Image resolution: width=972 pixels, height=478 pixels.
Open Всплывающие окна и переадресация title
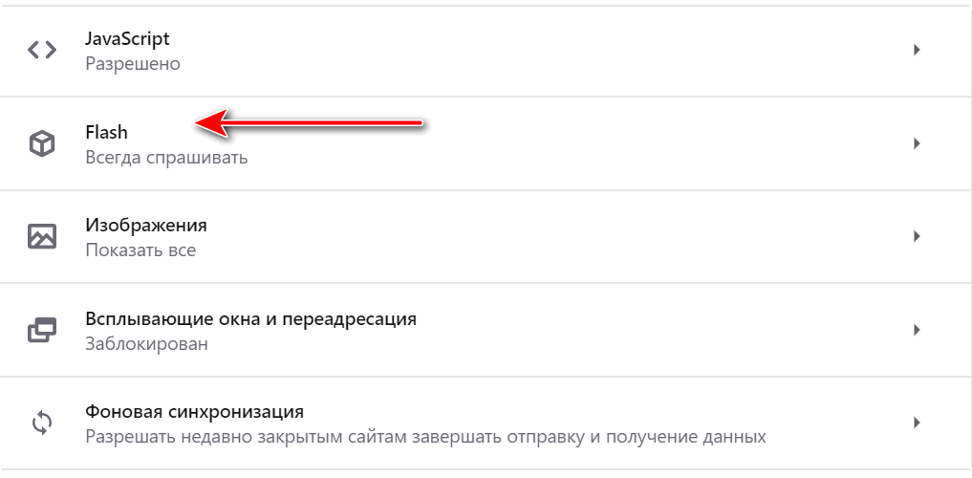250,319
